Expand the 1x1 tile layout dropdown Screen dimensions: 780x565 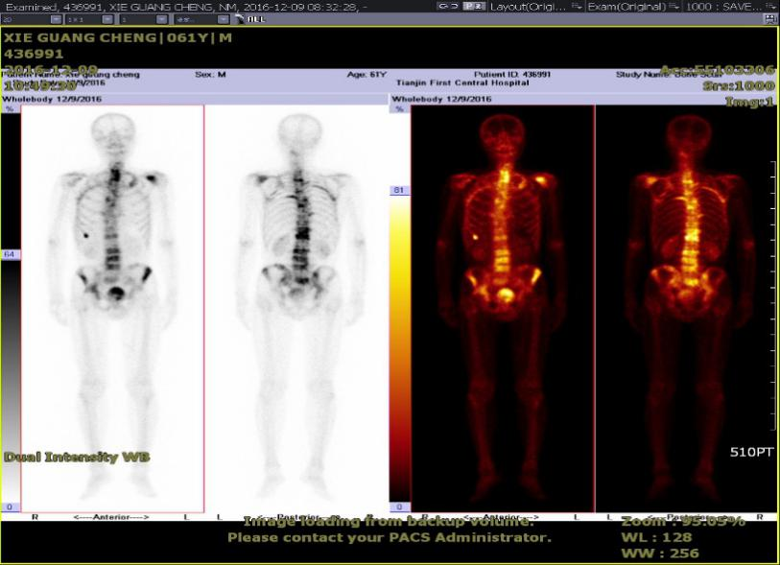(89, 19)
